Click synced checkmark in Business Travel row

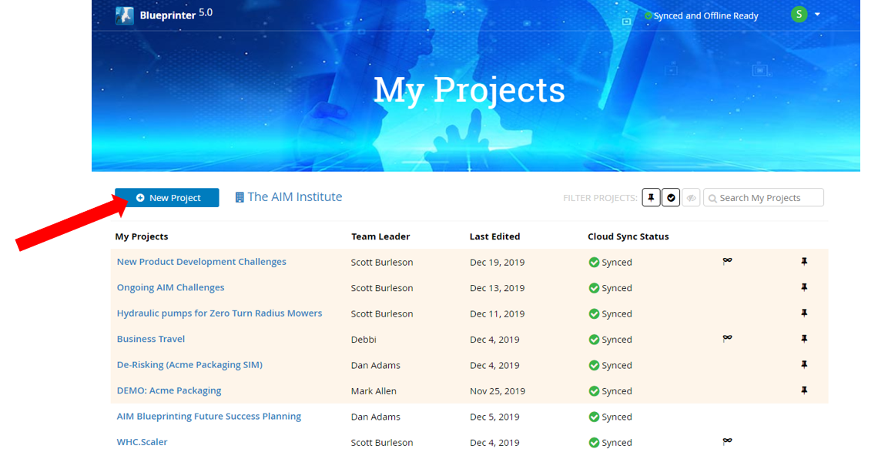(x=594, y=339)
